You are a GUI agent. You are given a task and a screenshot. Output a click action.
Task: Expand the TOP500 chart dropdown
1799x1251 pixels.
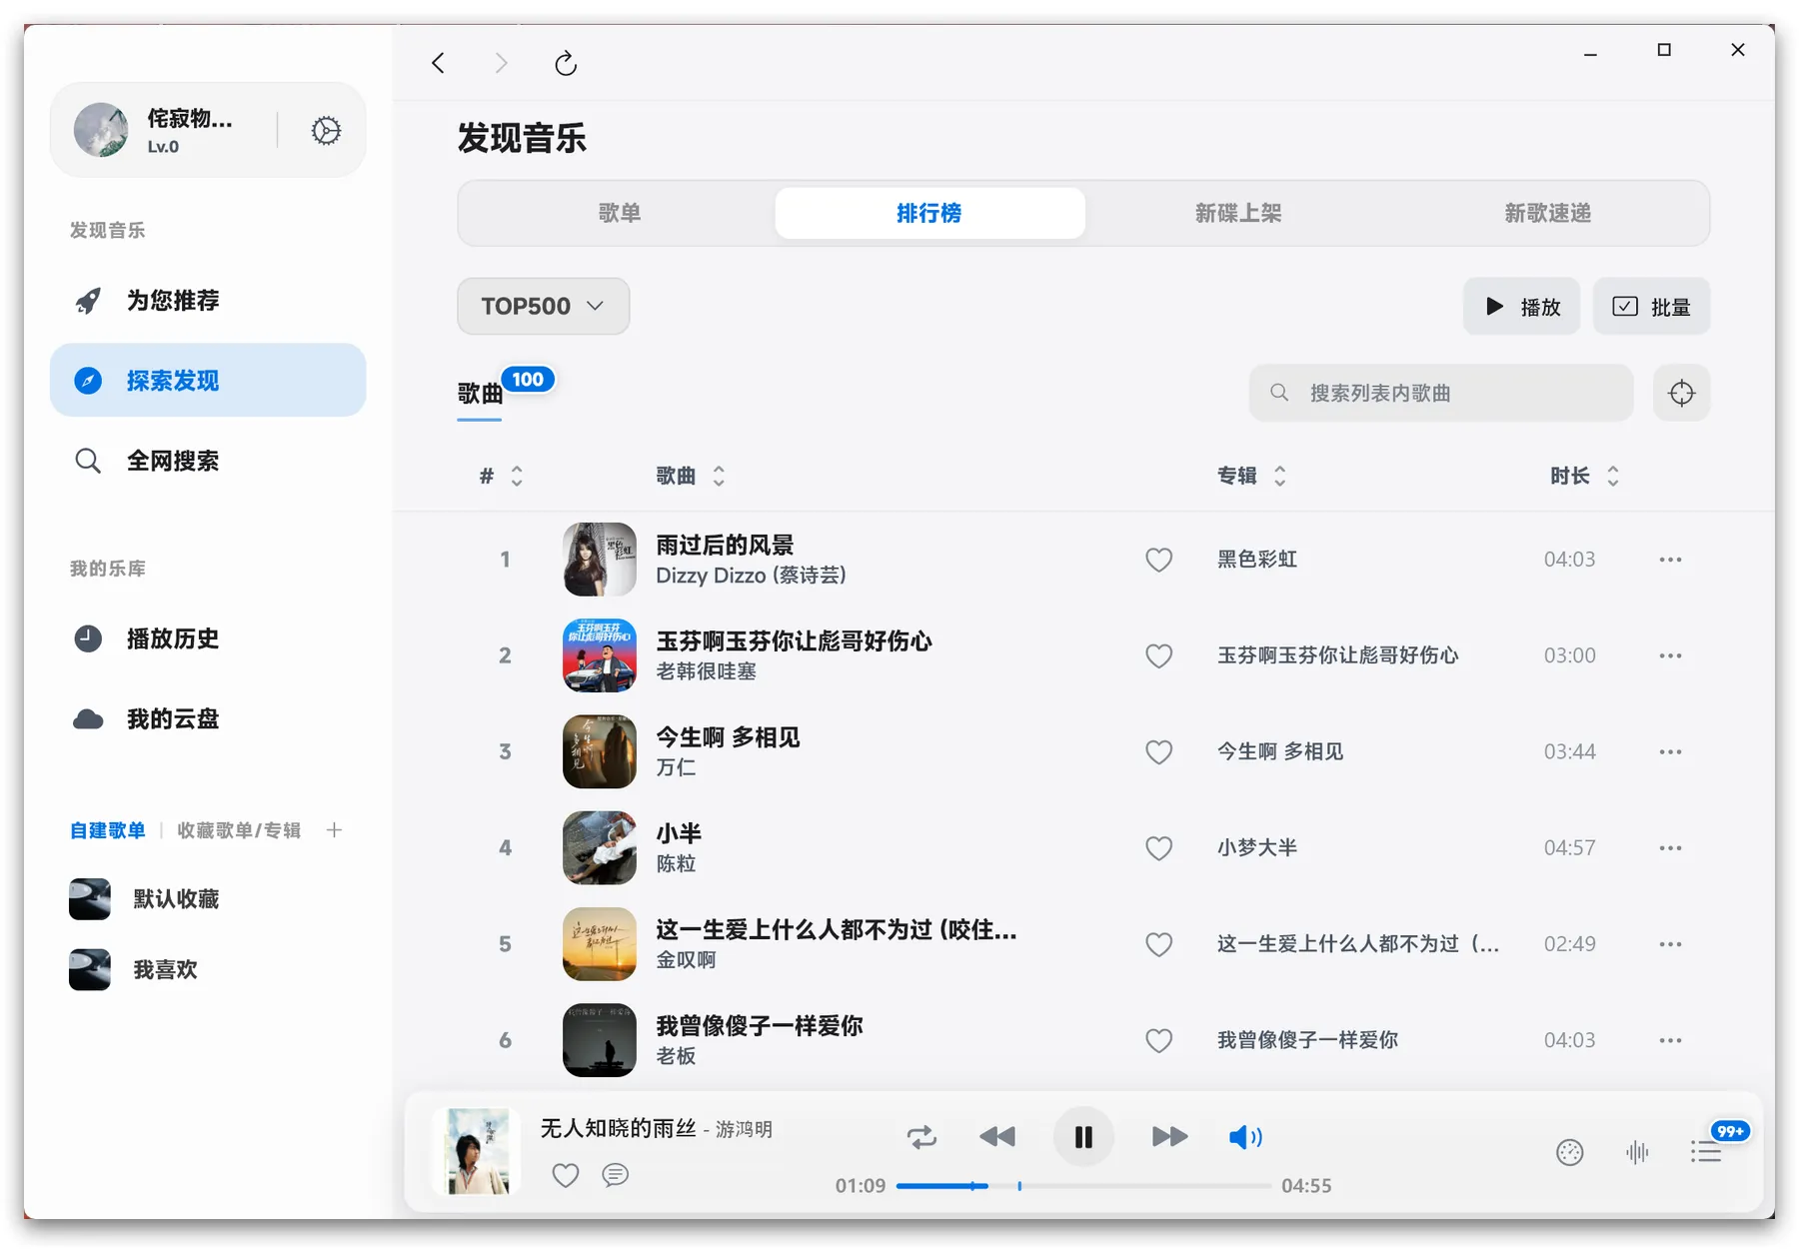tap(543, 306)
